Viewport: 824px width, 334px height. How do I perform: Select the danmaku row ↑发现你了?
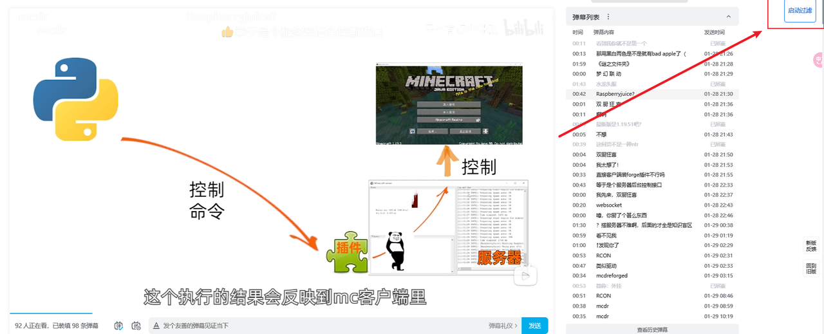652,245
